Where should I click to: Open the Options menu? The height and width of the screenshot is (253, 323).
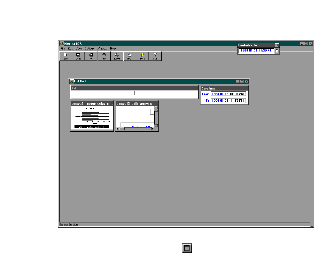click(89, 49)
